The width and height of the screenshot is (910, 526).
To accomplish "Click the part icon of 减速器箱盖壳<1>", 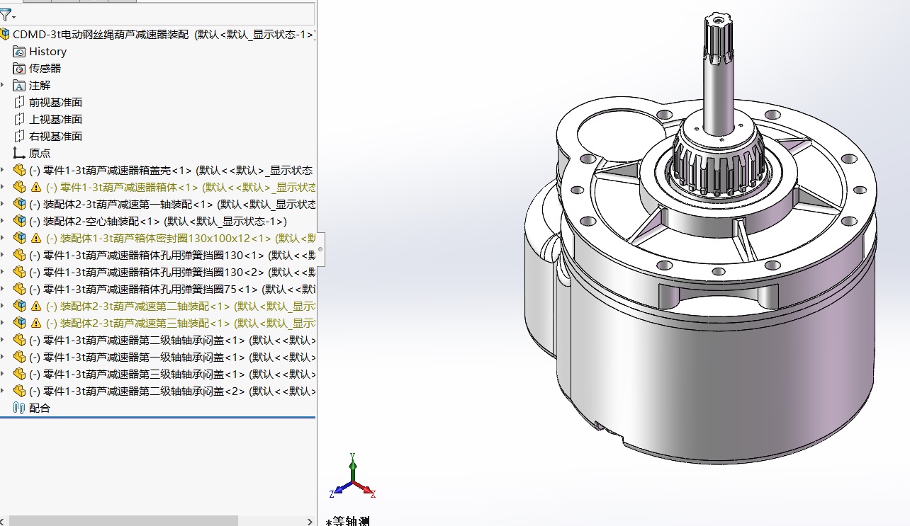I will pos(19,170).
